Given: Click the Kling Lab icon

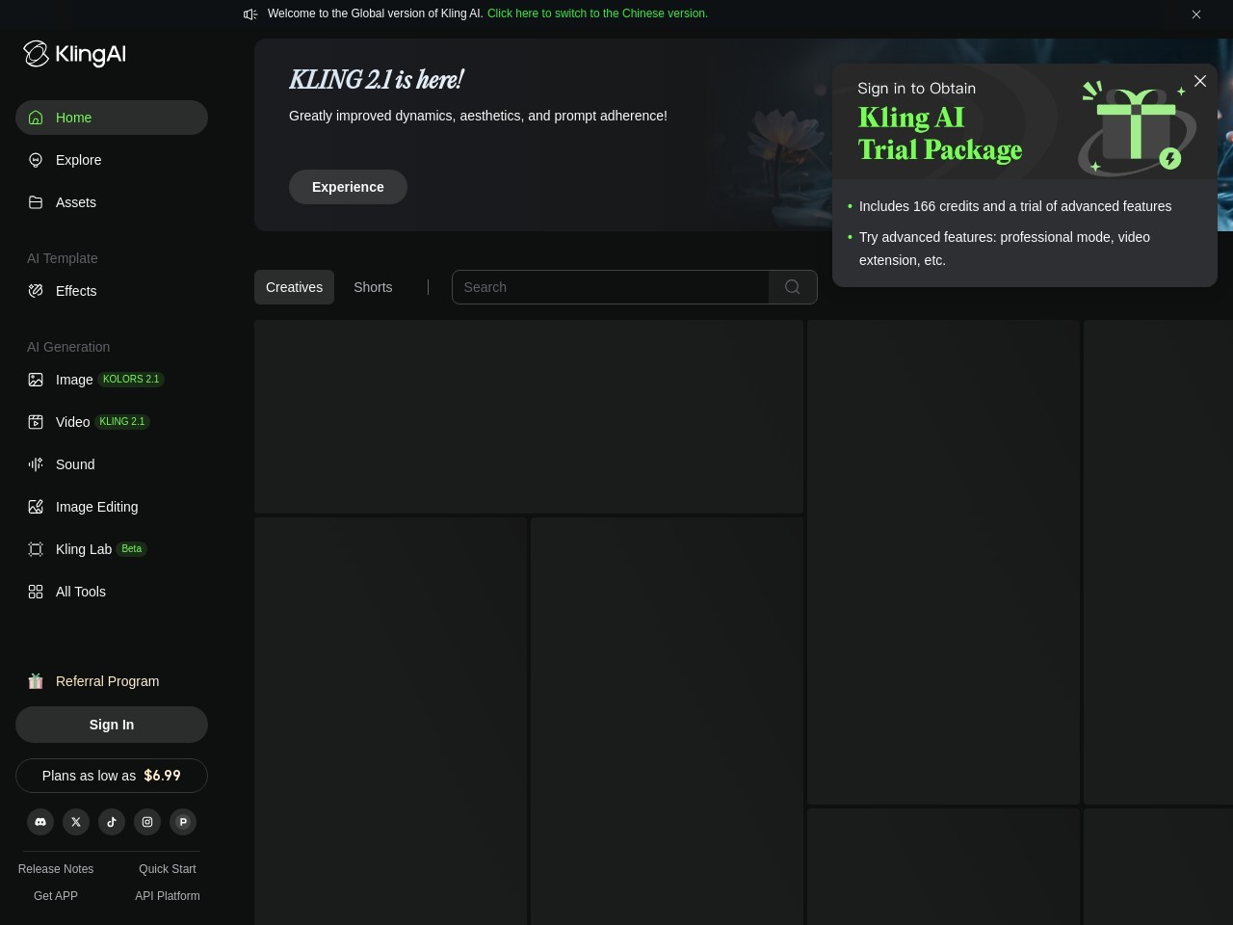Looking at the screenshot, I should tap(36, 549).
